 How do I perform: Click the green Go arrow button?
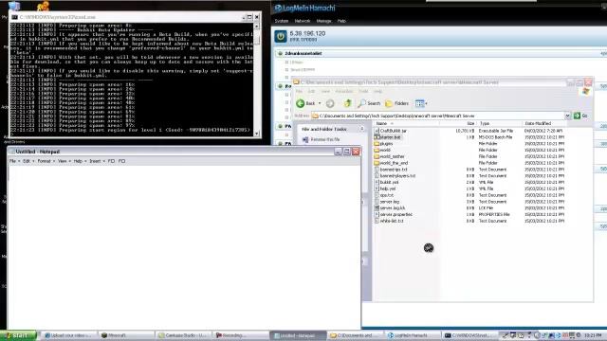point(578,116)
